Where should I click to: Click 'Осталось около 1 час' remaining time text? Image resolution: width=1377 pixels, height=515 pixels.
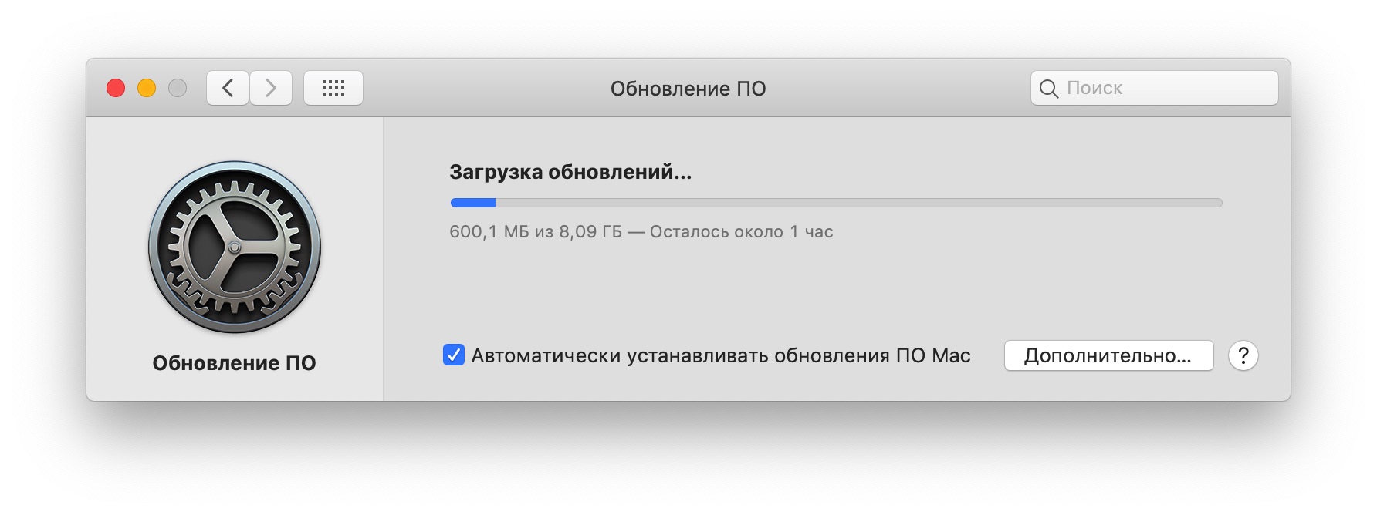point(742,232)
